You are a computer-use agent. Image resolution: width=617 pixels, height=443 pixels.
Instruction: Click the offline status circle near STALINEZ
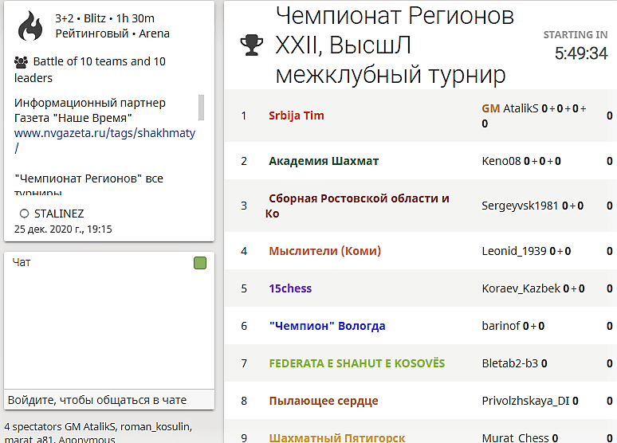tap(24, 214)
